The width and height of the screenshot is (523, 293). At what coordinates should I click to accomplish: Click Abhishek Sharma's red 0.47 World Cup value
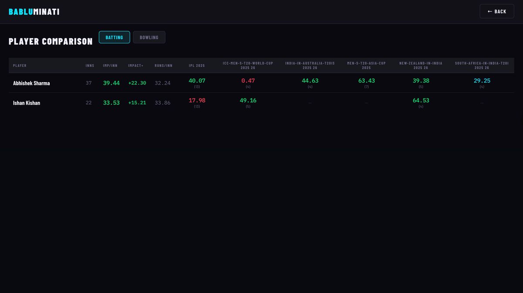click(x=248, y=80)
